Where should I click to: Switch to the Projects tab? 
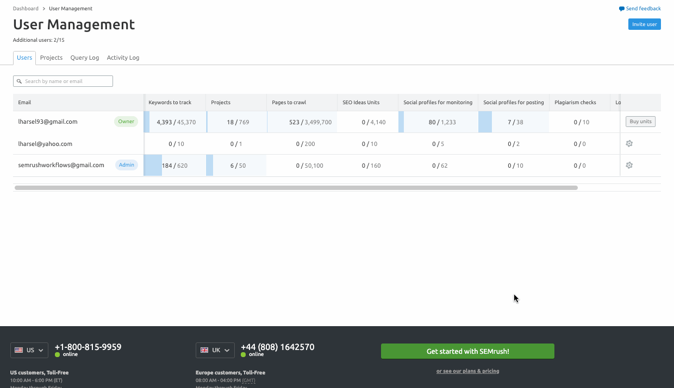51,58
